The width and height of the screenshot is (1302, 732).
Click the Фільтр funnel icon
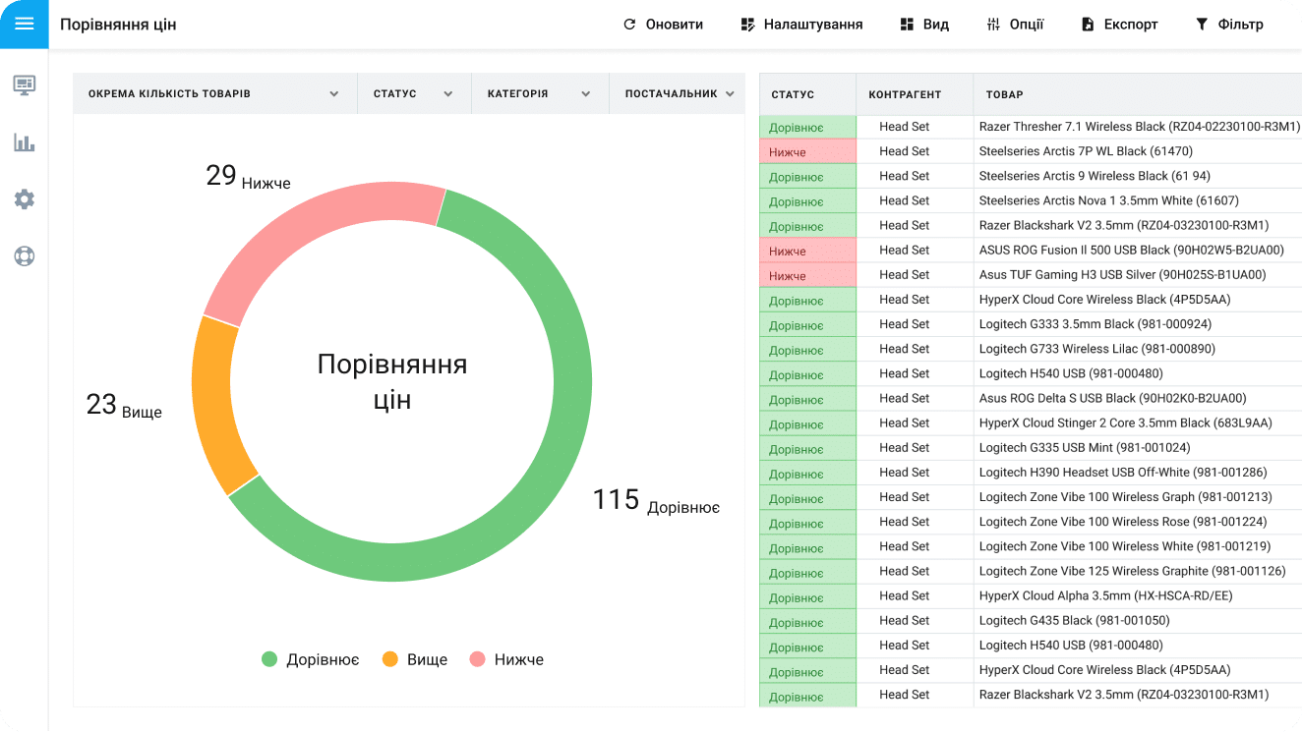click(1201, 25)
